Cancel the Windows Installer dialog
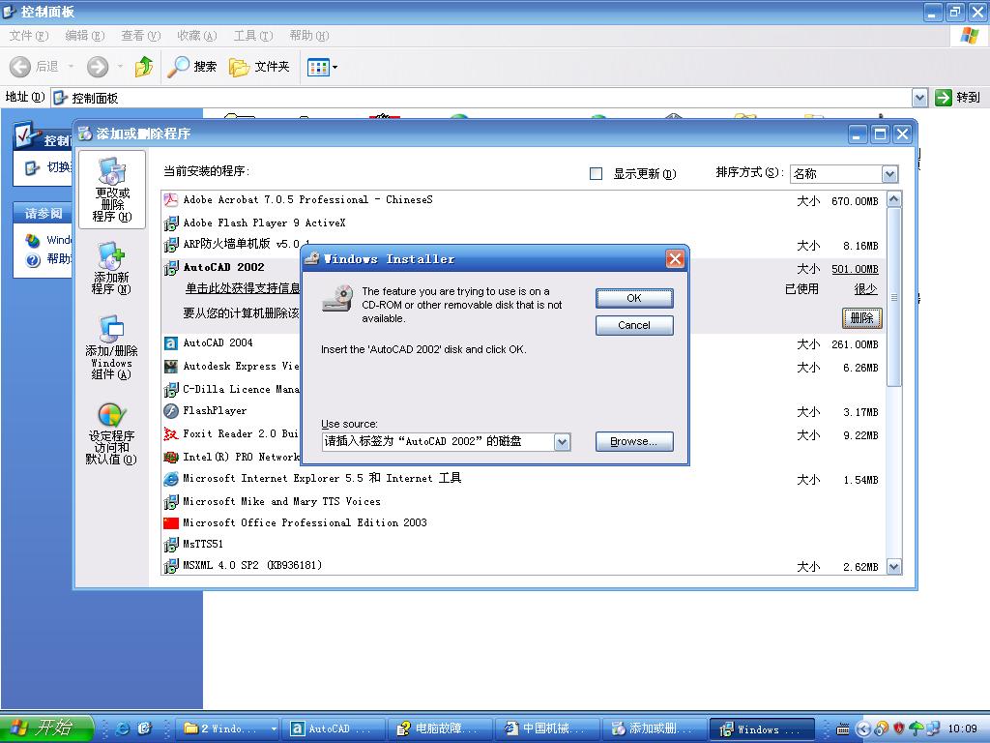990x743 pixels. pyautogui.click(x=634, y=325)
